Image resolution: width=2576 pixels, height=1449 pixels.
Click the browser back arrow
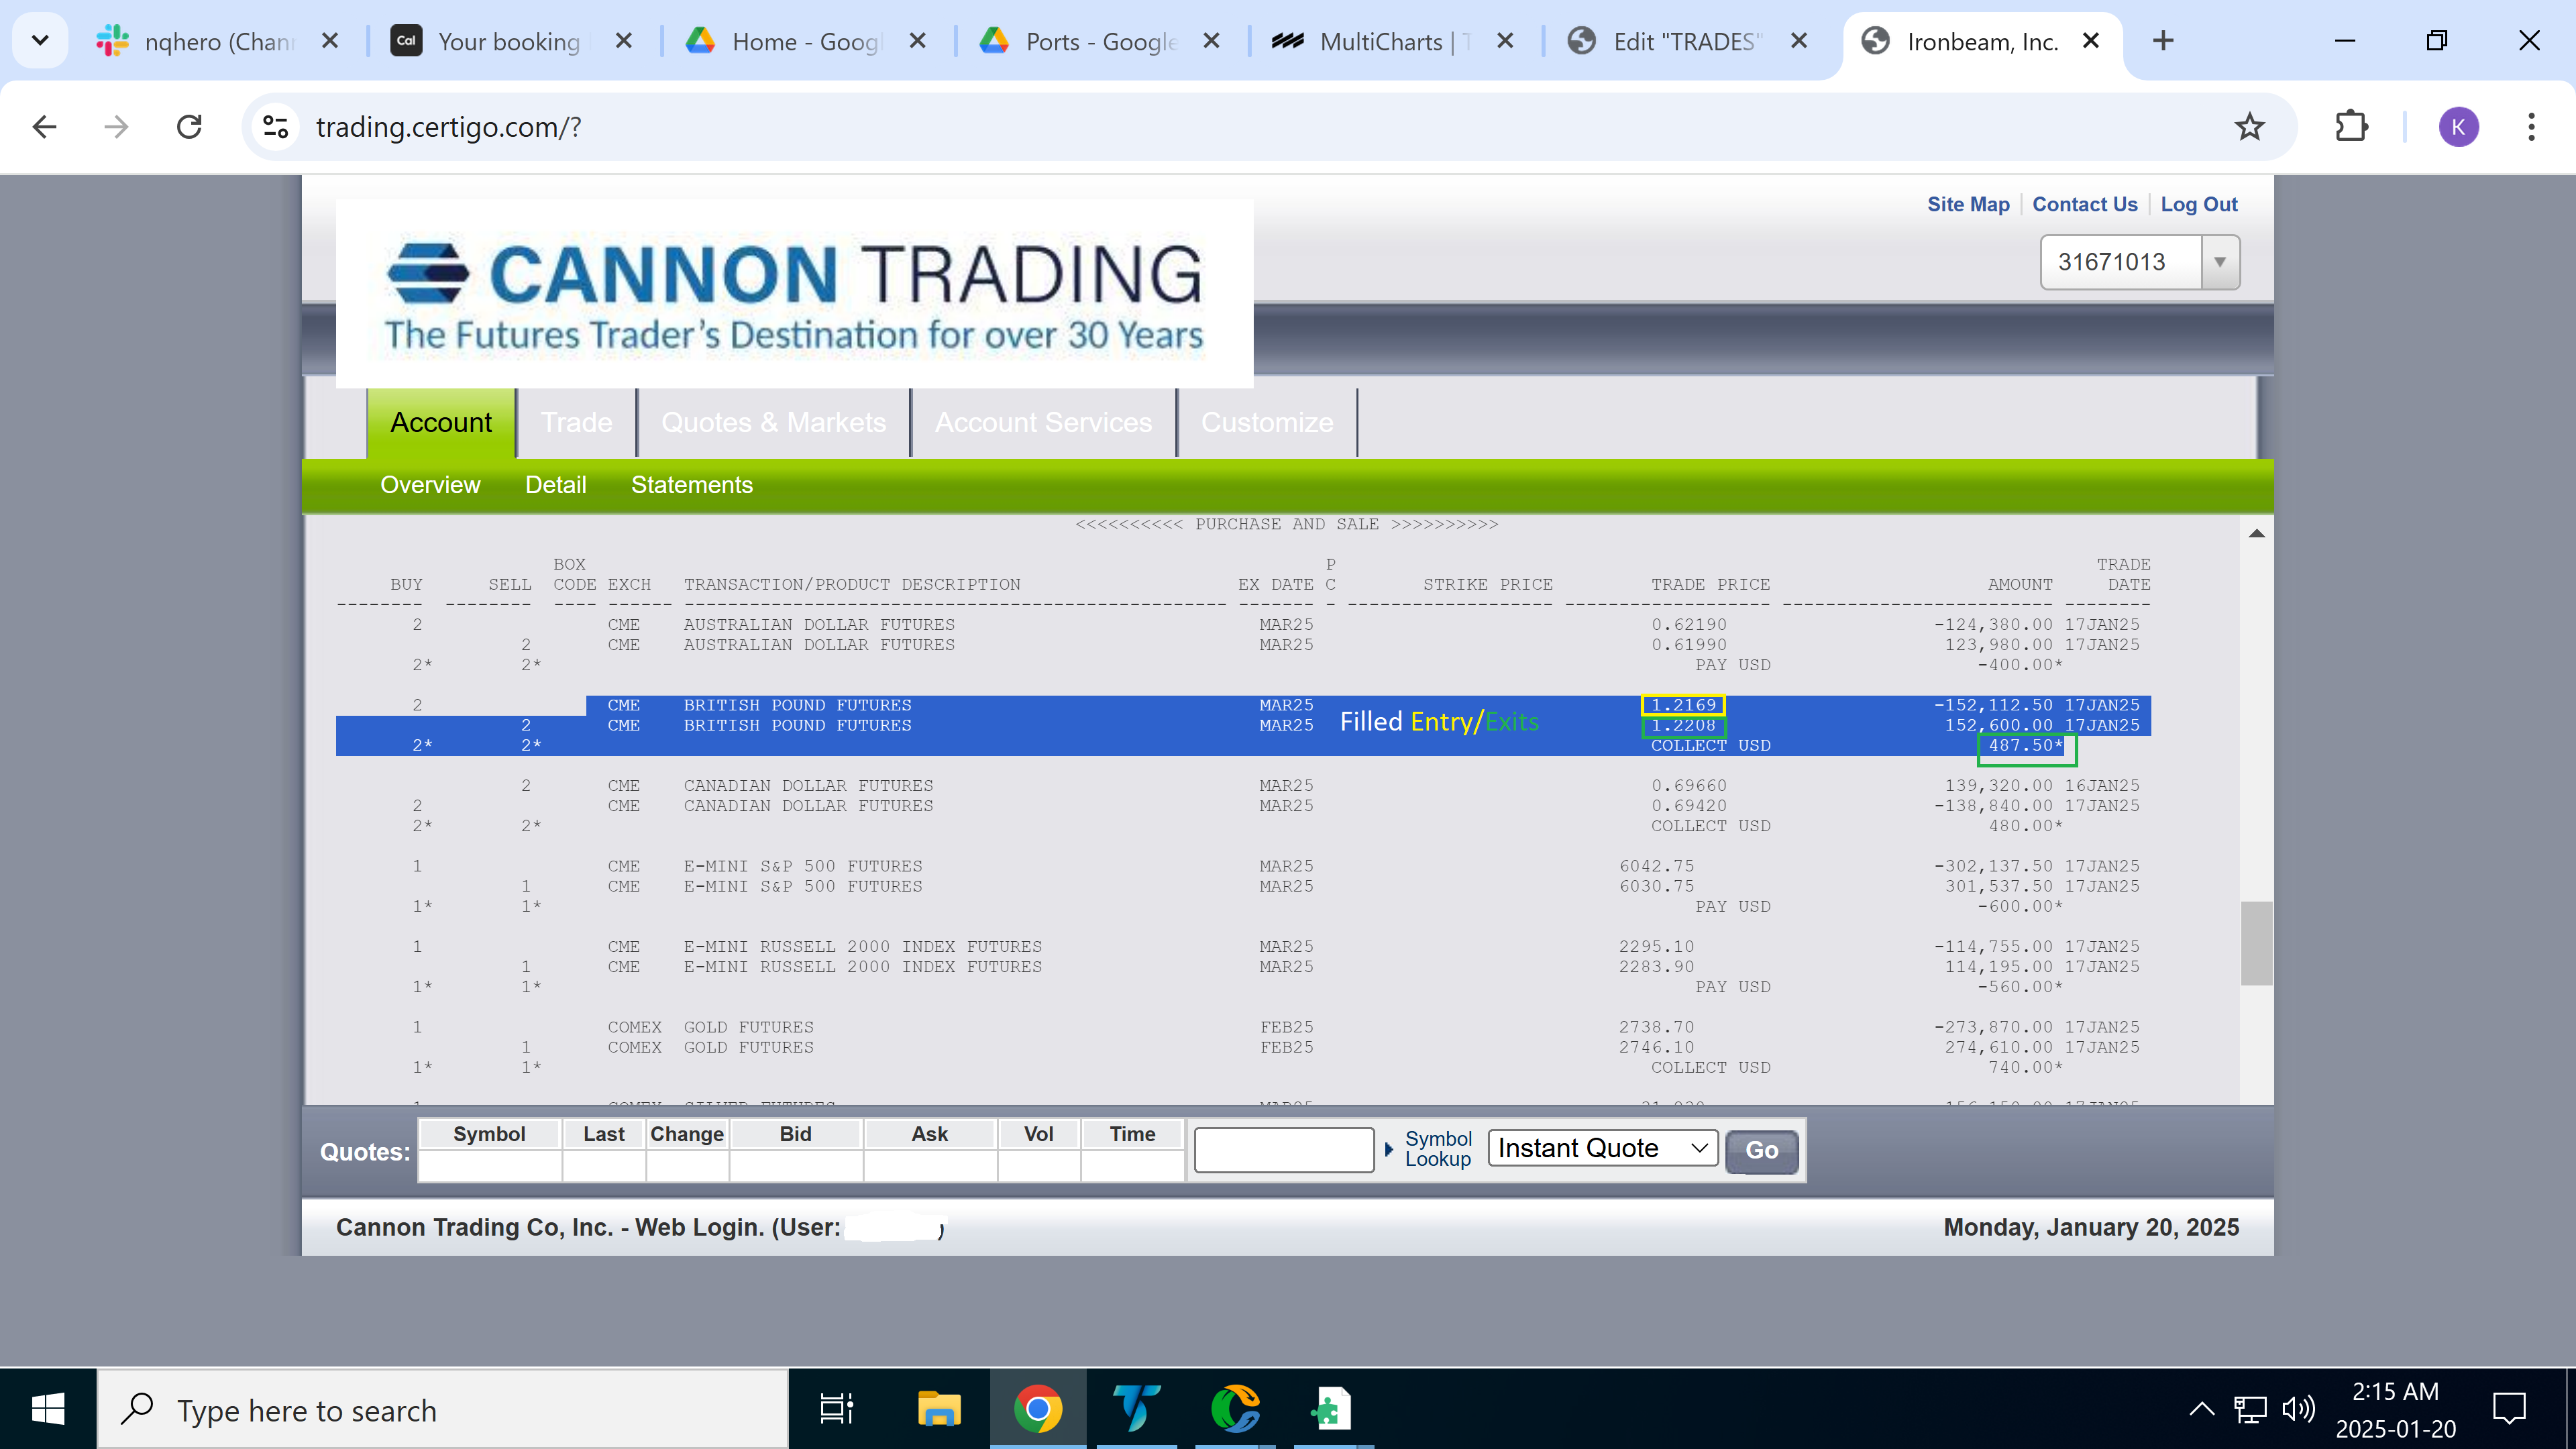(x=45, y=127)
